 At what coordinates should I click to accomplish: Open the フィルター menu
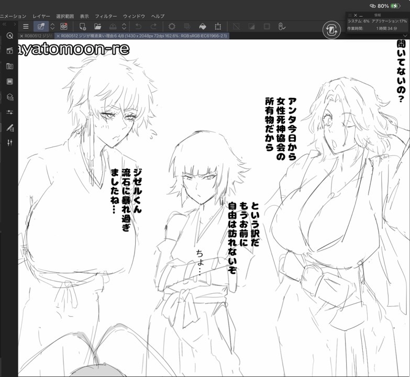tap(106, 16)
